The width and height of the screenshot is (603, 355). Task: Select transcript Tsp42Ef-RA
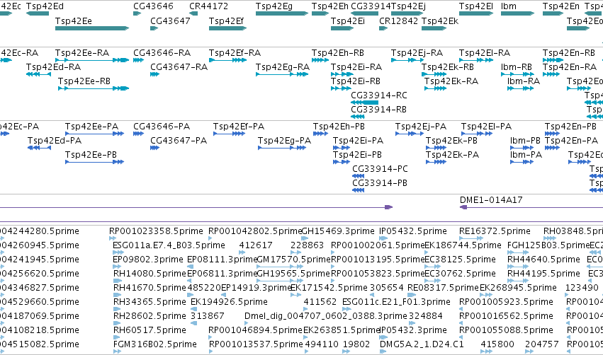[x=235, y=53]
